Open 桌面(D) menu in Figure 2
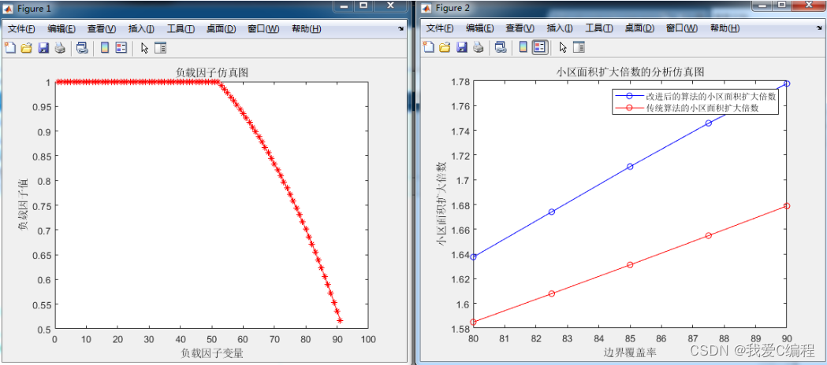Screen dimensions: 827x365 (639, 28)
